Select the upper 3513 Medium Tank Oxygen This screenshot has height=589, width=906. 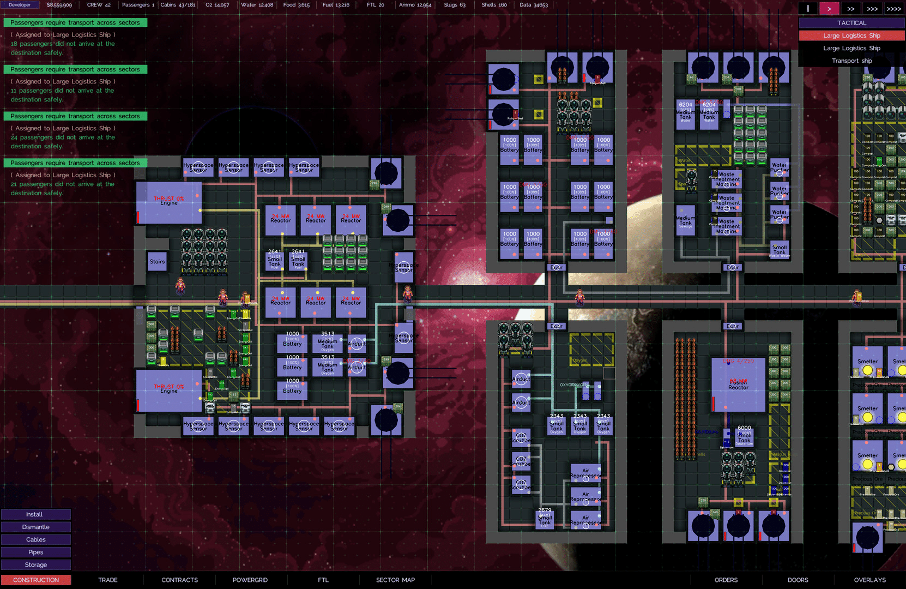pos(327,343)
